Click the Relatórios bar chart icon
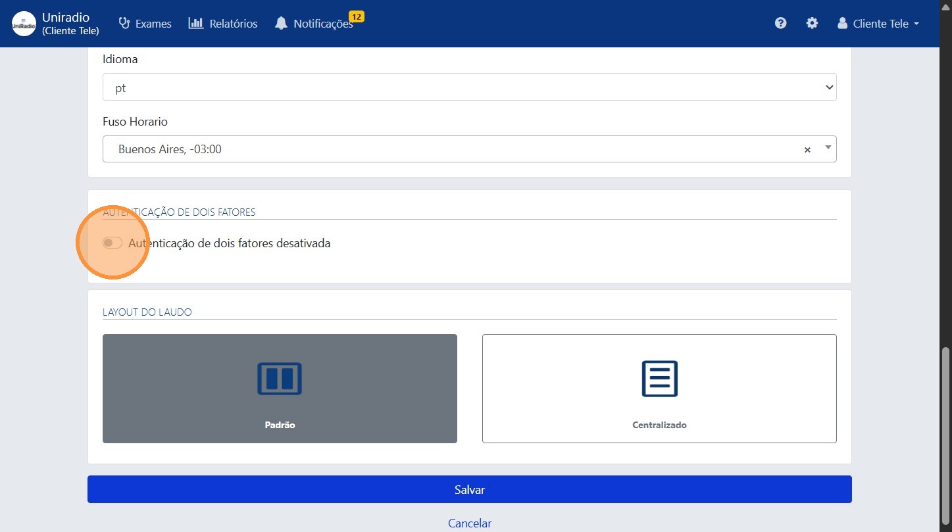Screen dimensions: 952x532 tap(196, 23)
